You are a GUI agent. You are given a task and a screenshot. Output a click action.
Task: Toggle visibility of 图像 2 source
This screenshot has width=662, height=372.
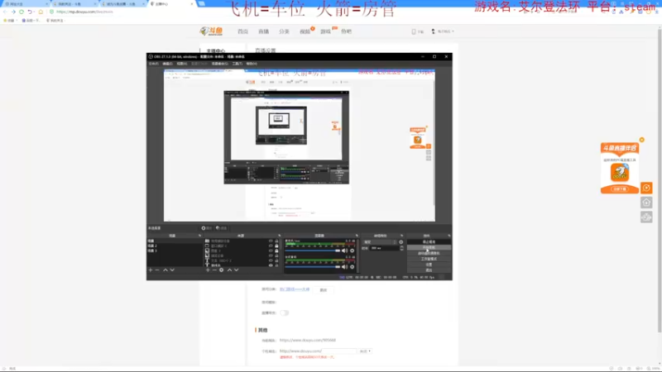271,250
